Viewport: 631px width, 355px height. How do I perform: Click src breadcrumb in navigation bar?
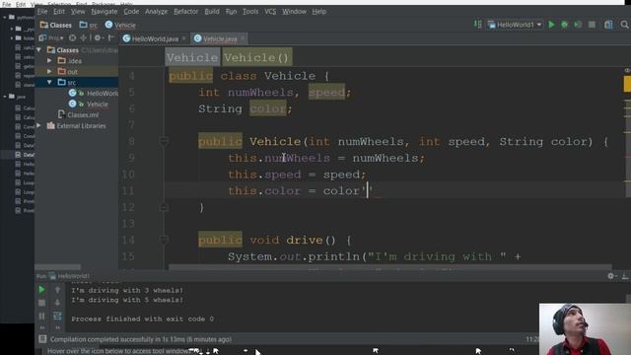point(89,25)
